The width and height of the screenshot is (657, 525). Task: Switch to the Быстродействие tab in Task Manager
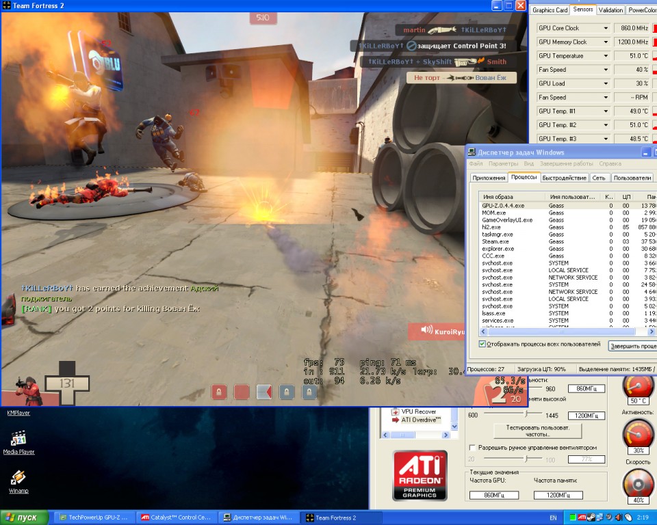(x=564, y=178)
